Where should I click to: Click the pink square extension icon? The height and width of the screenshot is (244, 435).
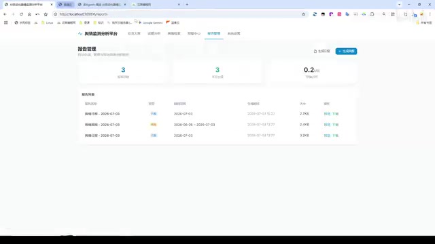point(339,14)
